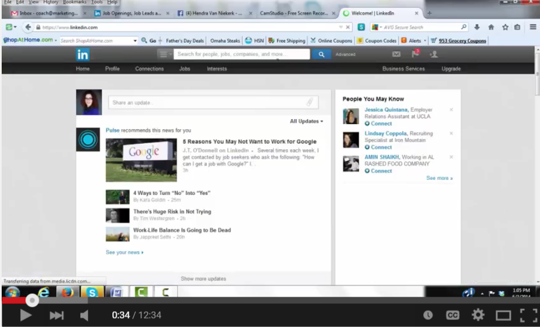The width and height of the screenshot is (540, 327).
Task: Stop loading with the address bar X
Action: click(x=348, y=27)
